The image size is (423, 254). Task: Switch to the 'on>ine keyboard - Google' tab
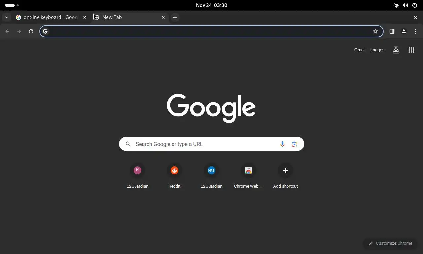(x=51, y=17)
